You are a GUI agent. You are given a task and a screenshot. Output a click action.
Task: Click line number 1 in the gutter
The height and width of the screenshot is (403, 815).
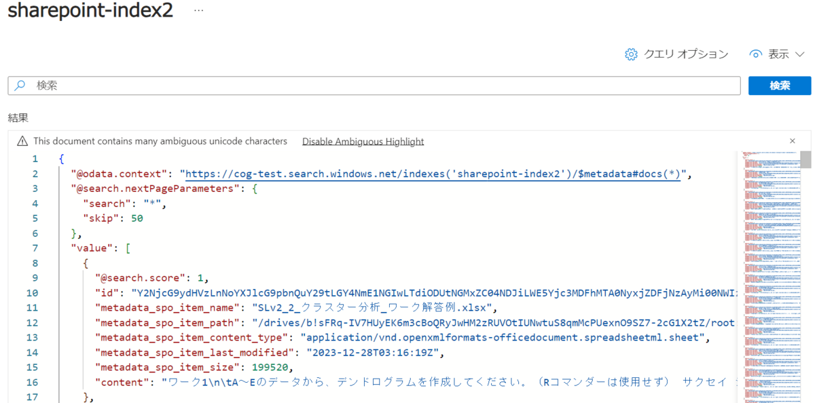coord(35,159)
